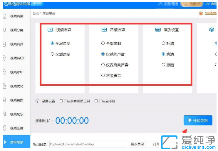Open 视频优化 in the sidebar
218x151 pixels.
click(x=17, y=86)
